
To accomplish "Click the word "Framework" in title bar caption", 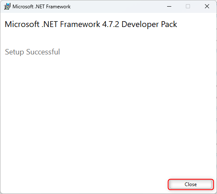I will (58, 7).
